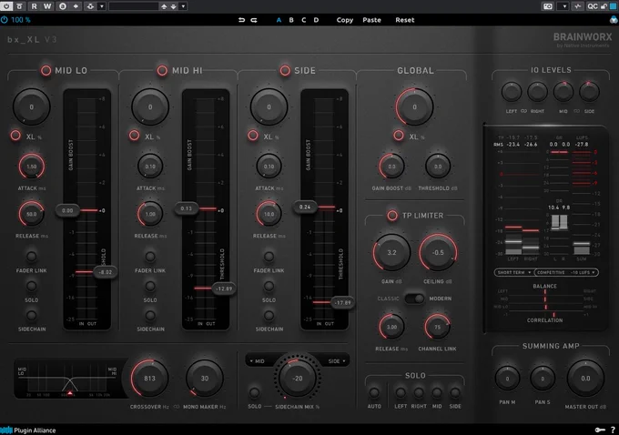619x435 pixels.
Task: Click the Copy button
Action: [x=345, y=20]
